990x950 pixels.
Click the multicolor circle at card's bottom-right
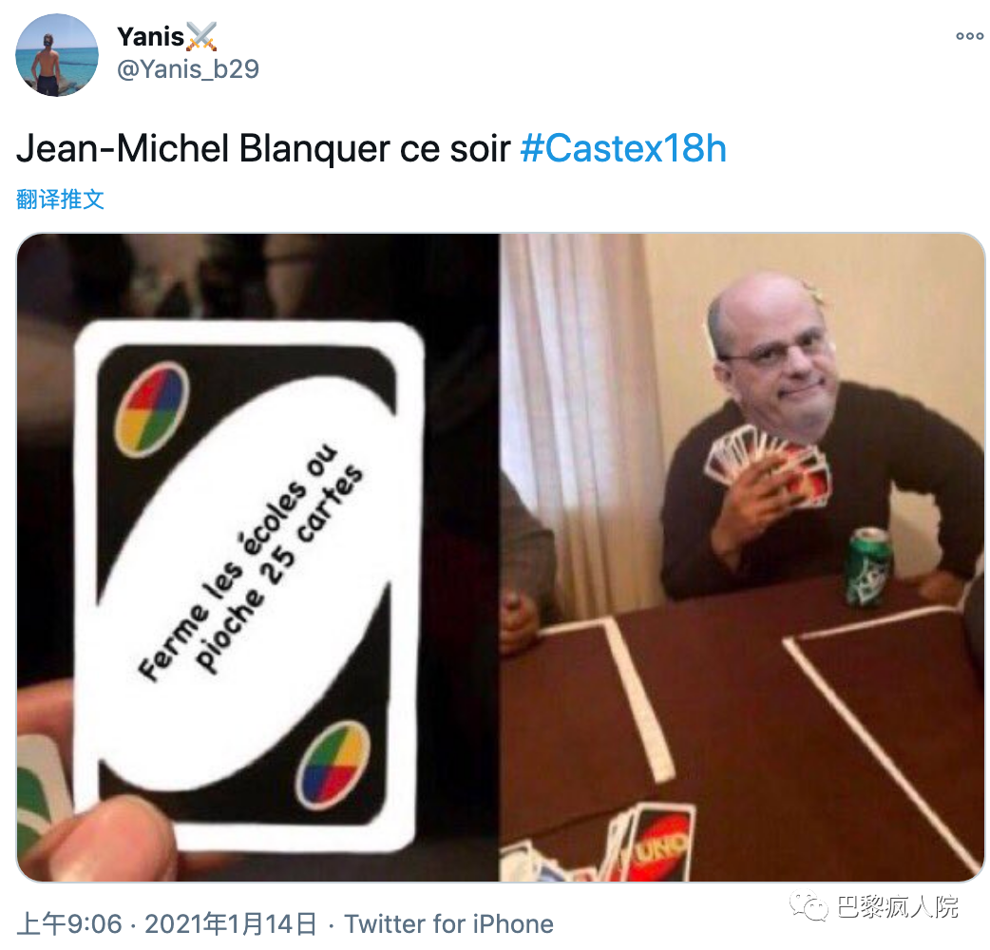tap(333, 765)
